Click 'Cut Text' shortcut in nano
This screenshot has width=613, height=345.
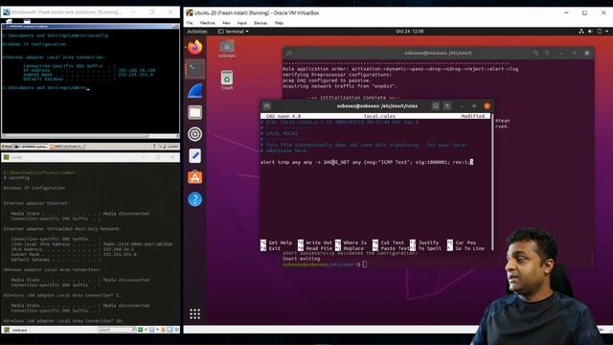[x=388, y=242]
